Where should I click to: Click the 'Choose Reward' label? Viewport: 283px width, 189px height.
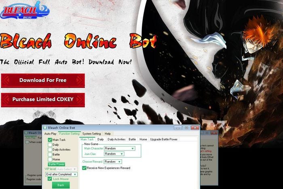93,161
